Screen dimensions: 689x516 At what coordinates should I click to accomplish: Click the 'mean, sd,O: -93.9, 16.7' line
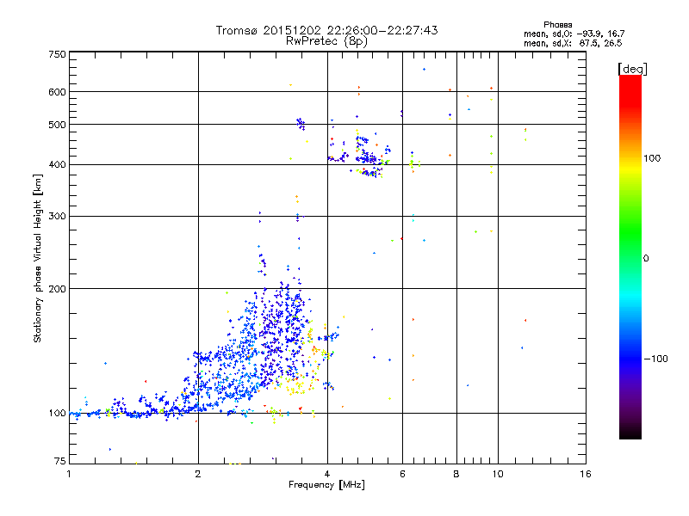[x=574, y=34]
